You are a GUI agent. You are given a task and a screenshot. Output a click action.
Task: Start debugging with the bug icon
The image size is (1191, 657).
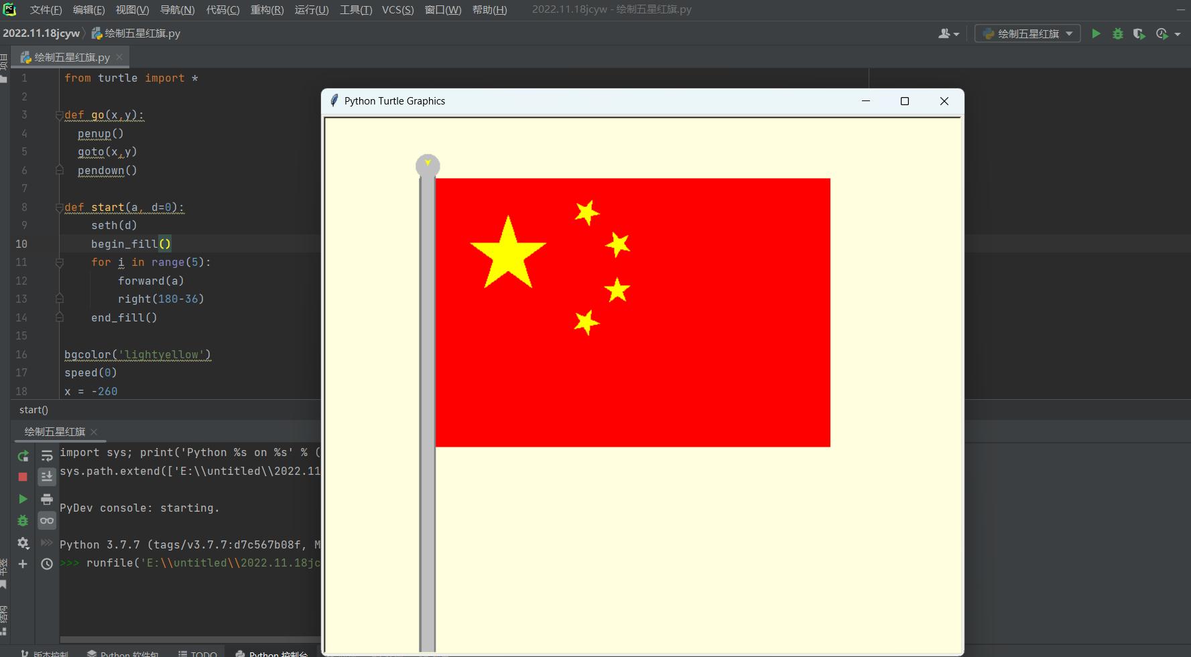coord(22,520)
